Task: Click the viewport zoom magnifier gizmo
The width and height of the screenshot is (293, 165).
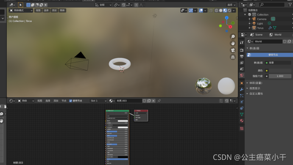Action: tap(233, 36)
